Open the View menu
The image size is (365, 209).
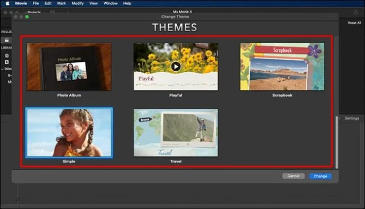coord(94,3)
